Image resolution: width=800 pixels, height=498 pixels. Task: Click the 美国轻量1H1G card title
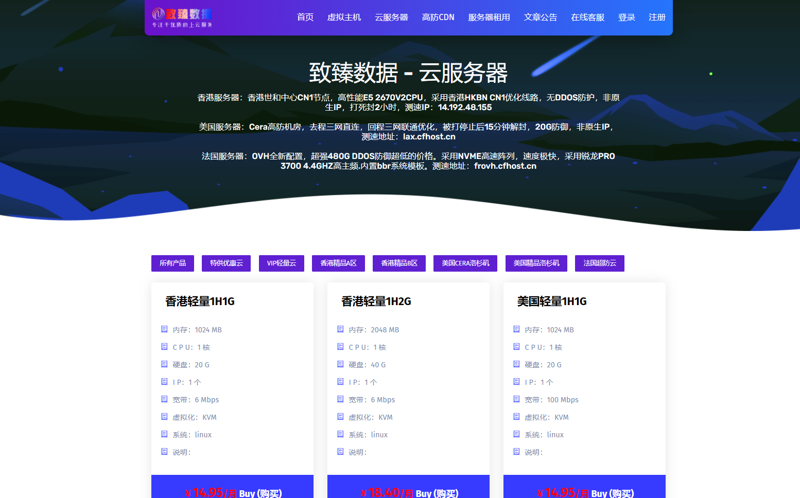pyautogui.click(x=552, y=301)
